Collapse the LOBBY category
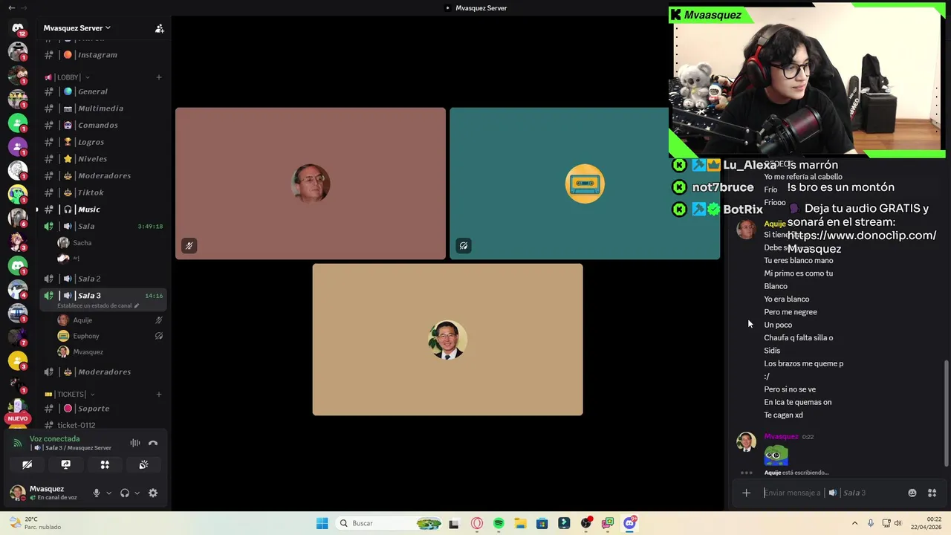 click(x=68, y=77)
